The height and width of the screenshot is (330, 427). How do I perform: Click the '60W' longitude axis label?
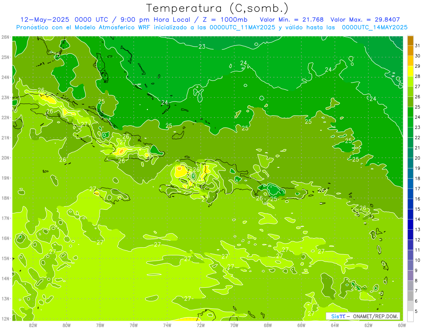tap(402, 325)
